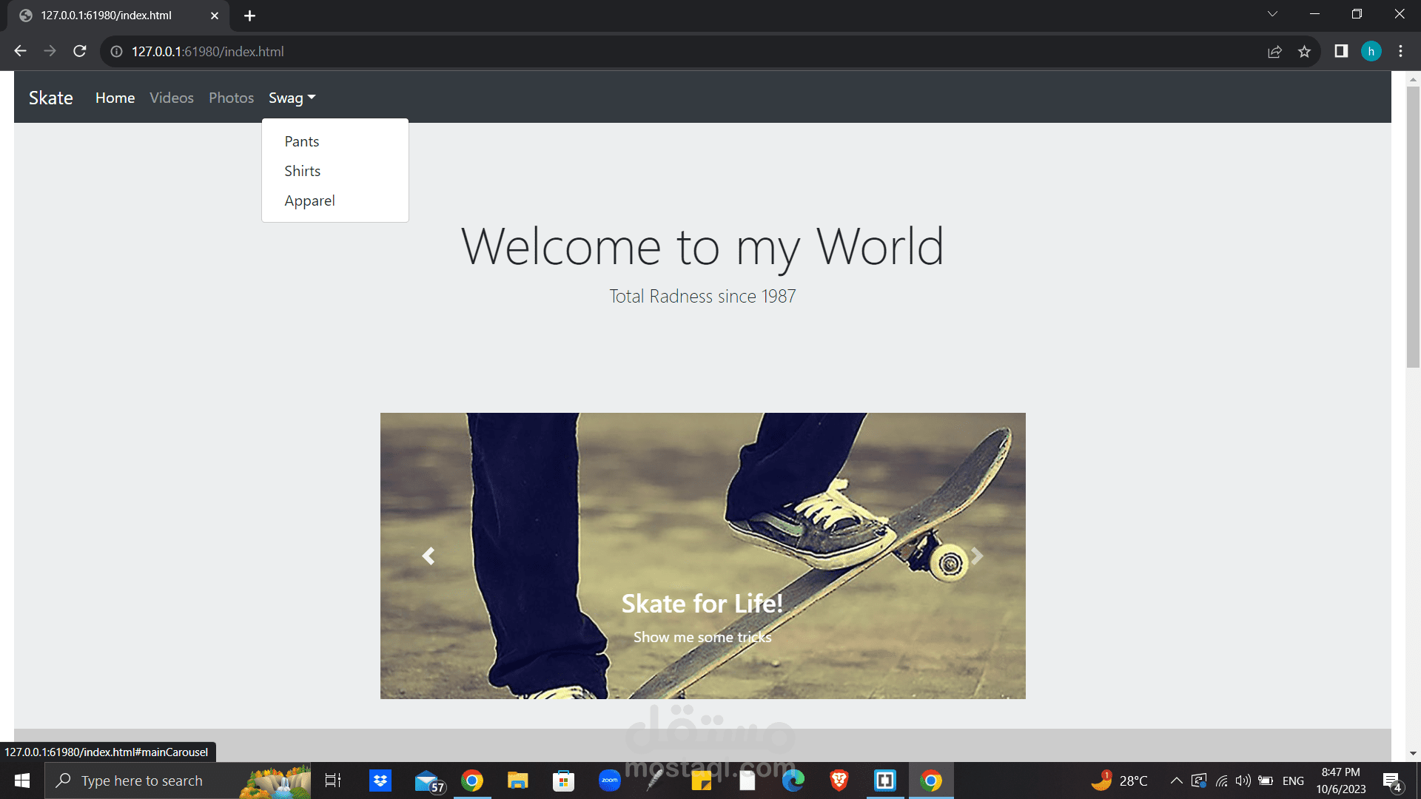The height and width of the screenshot is (799, 1421).
Task: Open Chrome three-dot menu
Action: (1400, 51)
